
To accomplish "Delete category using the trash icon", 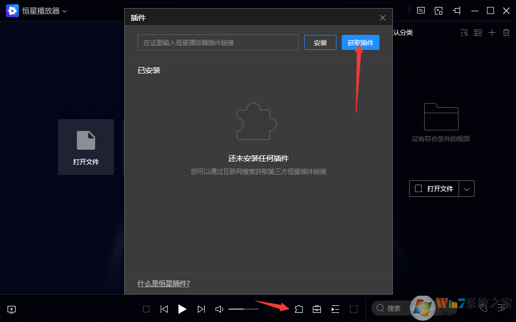I will 506,32.
